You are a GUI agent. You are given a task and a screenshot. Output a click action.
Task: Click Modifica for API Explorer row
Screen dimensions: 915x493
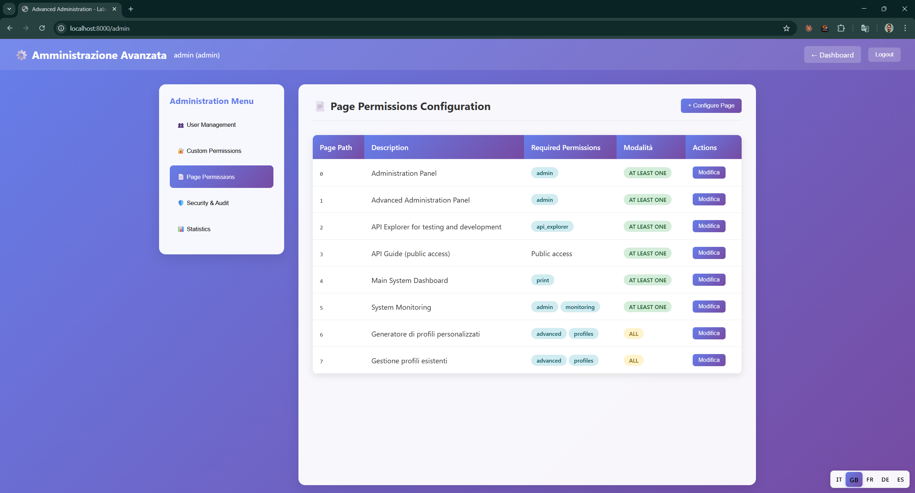709,226
